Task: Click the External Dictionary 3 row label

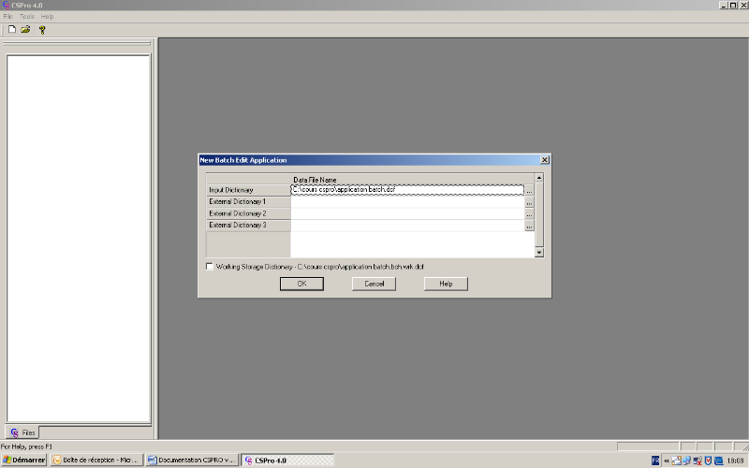Action: tap(248, 226)
